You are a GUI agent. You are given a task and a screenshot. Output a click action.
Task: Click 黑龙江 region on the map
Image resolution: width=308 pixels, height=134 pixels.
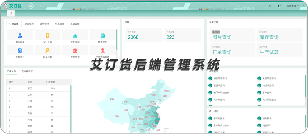[x=167, y=91]
